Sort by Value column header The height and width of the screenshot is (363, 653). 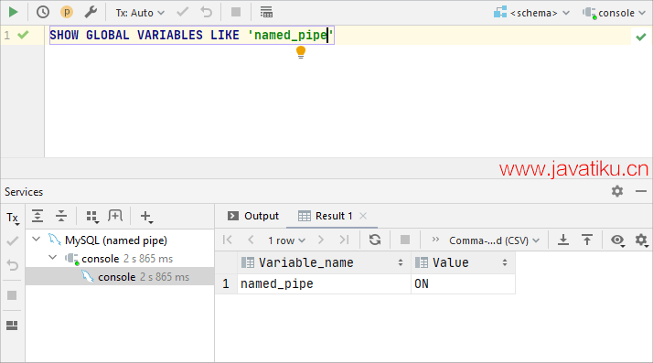pos(463,262)
